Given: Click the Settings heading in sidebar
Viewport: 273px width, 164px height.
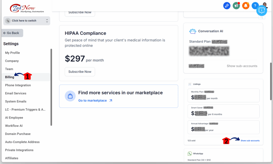Looking at the screenshot, I should (x=11, y=44).
